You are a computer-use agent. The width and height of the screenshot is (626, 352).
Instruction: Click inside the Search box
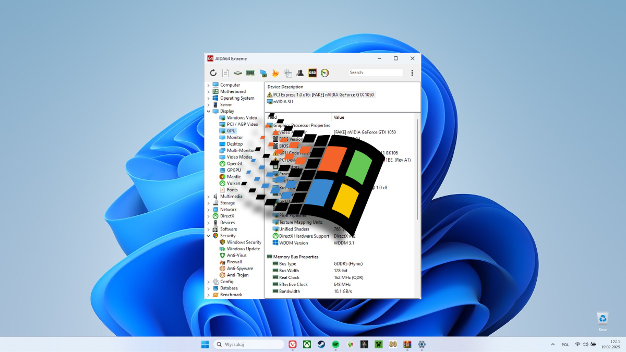click(x=376, y=72)
